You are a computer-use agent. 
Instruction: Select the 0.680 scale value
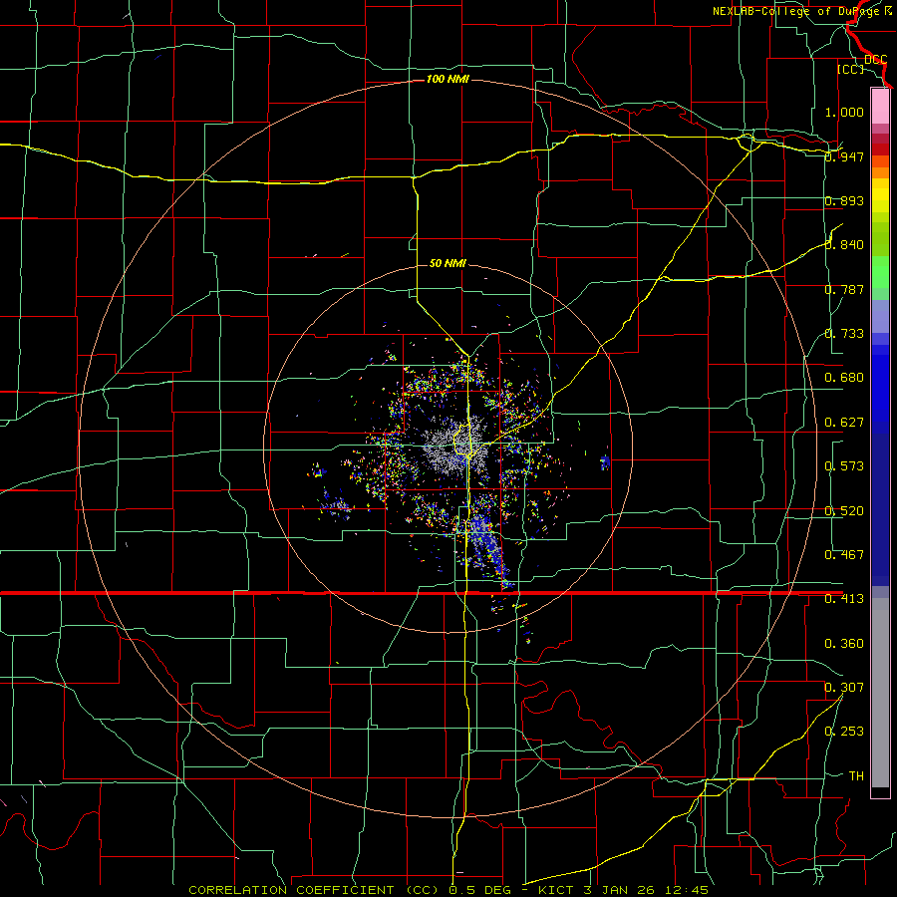click(x=844, y=378)
